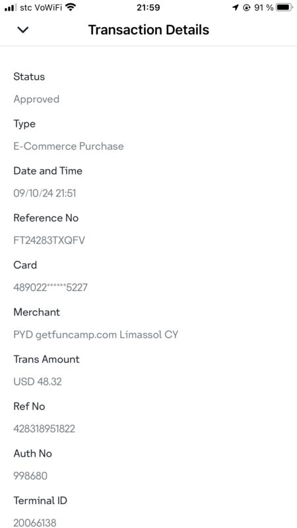Collapse Transaction Details with the down chevron

coord(23,30)
